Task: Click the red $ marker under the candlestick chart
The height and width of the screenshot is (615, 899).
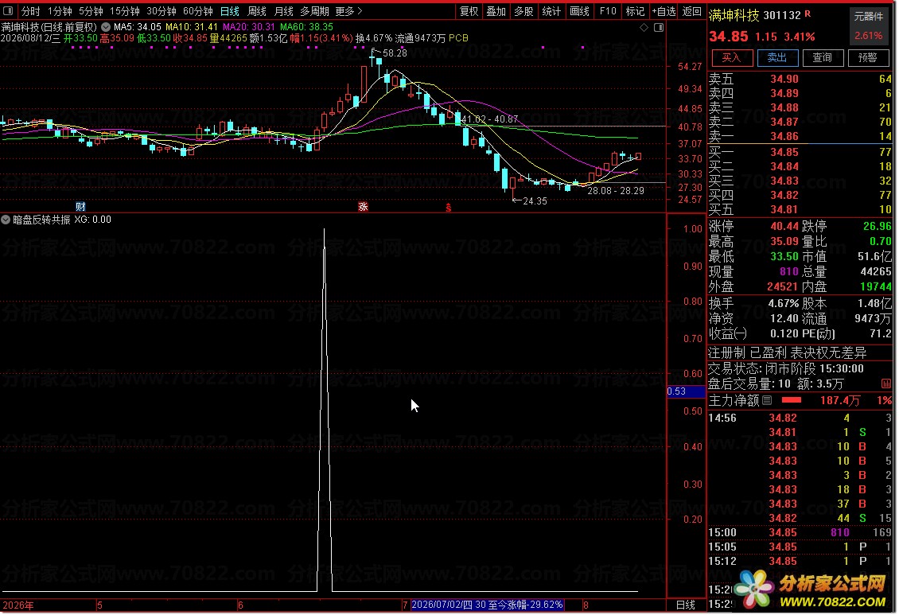Action: coord(449,208)
